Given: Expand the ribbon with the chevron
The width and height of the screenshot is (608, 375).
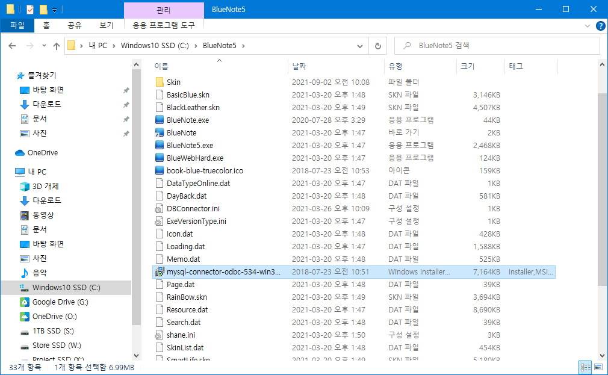Looking at the screenshot, I should coord(587,26).
